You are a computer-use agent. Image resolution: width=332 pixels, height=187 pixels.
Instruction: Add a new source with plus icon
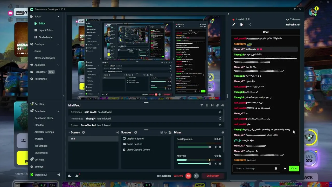click(x=135, y=132)
